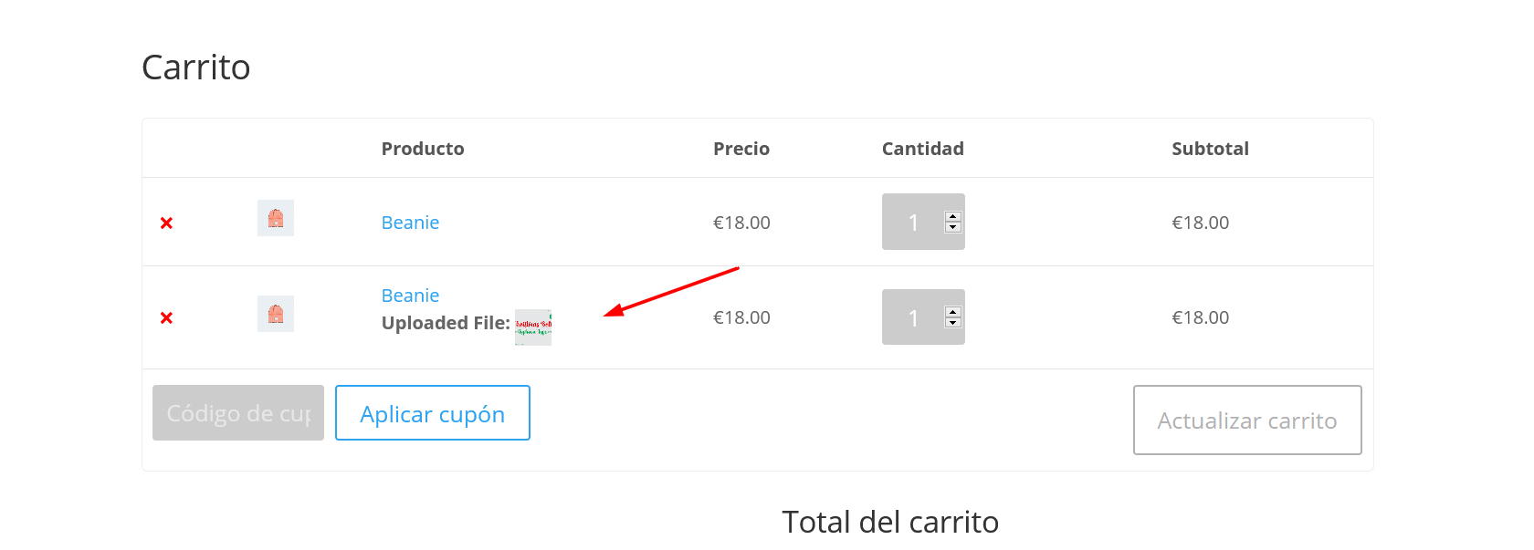
Task: Select the Total del carrito heading
Action: pyautogui.click(x=890, y=522)
